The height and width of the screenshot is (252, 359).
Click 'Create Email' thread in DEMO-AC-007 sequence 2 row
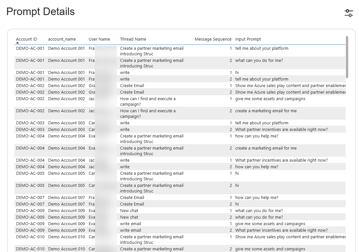pos(132,204)
